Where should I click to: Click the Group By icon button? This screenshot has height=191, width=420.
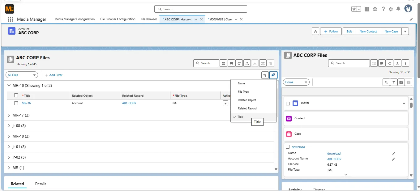coord(273,75)
